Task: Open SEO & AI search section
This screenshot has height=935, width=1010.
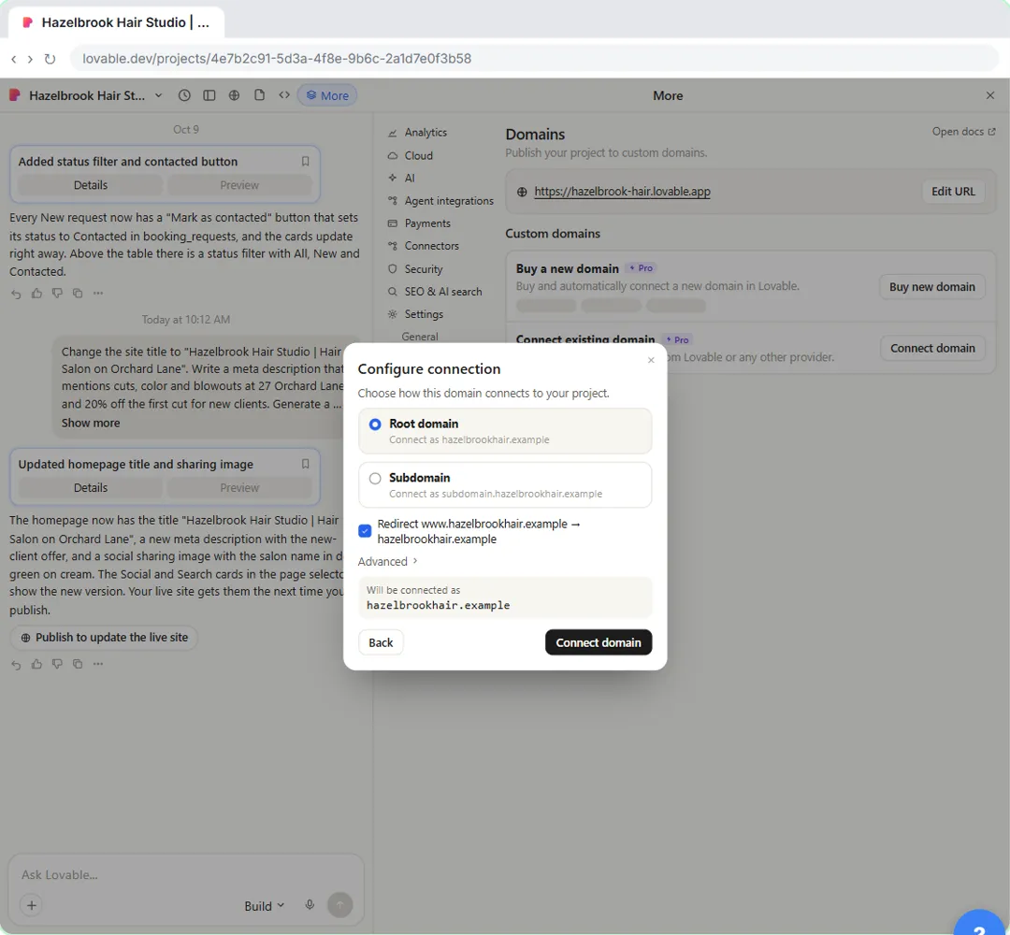Action: 442,292
